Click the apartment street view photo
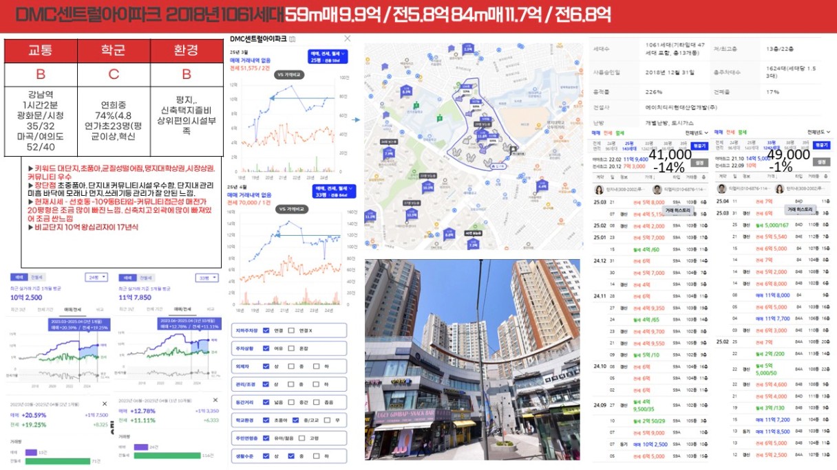 click(472, 359)
